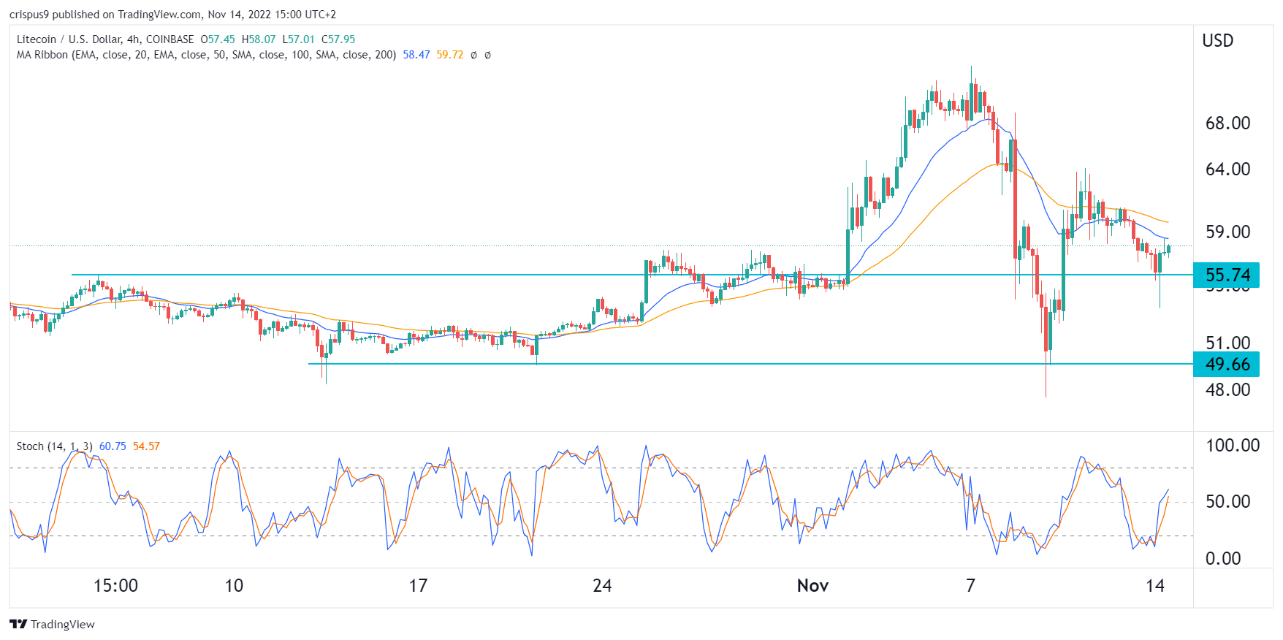Click the crispus9 published header text
This screenshot has height=640, width=1283.
pos(173,15)
